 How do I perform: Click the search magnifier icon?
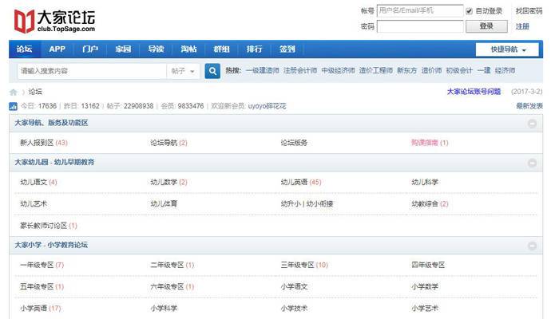(x=212, y=71)
